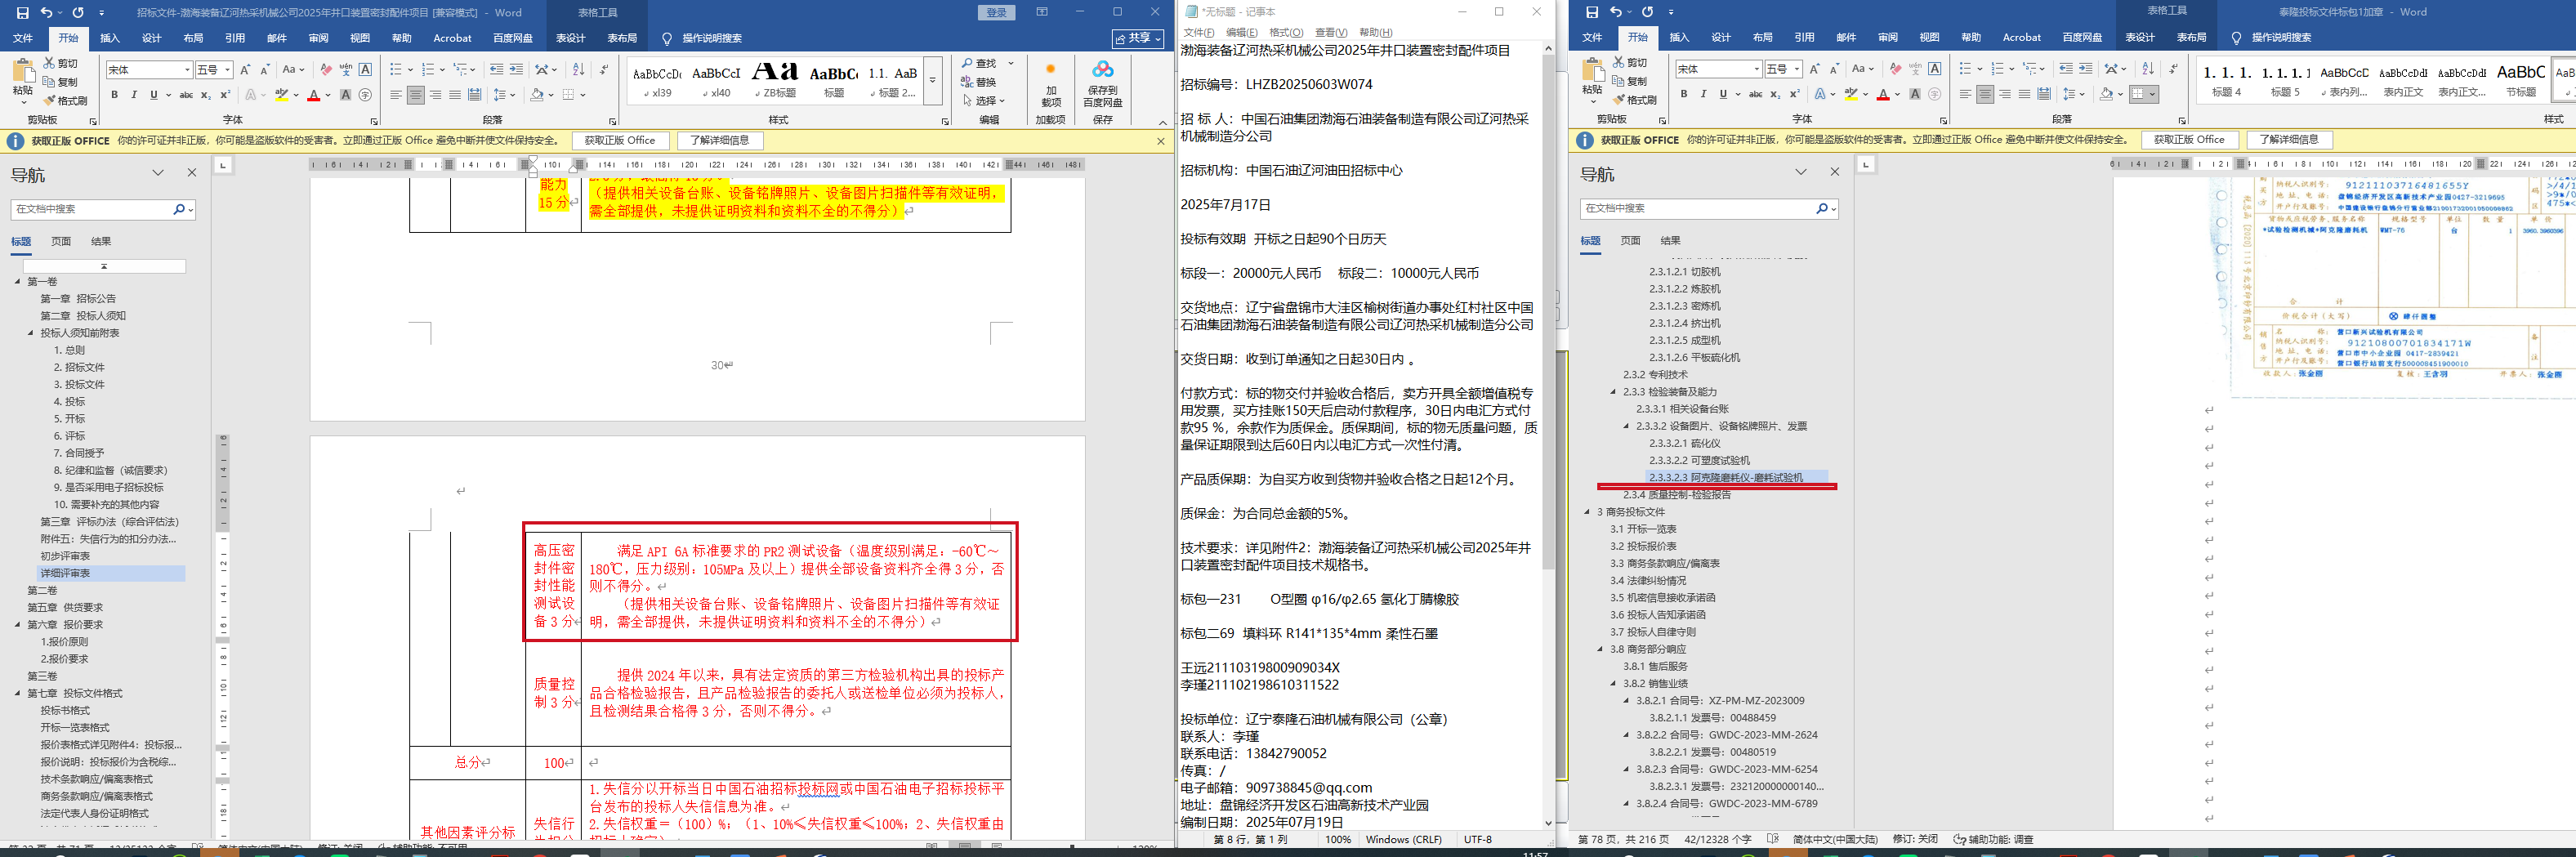Screen dimensions: 2576x857
Task: Open the font size dropdown in right Word
Action: coord(1797,69)
